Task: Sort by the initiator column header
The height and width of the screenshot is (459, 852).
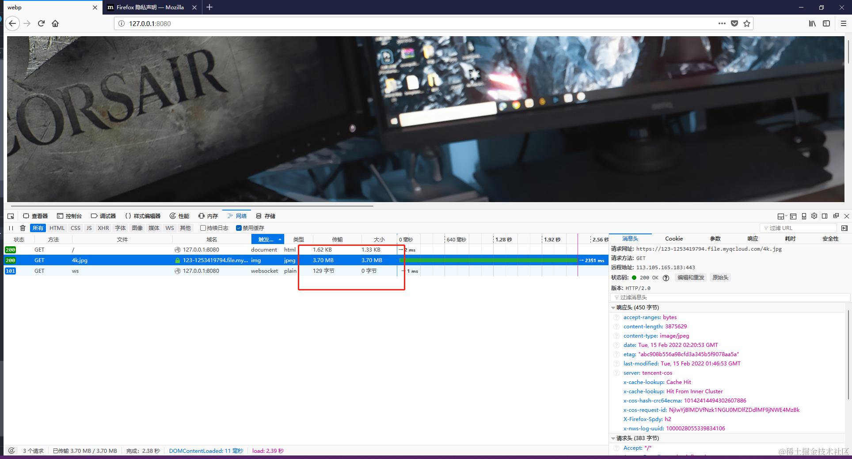Action: pos(267,239)
